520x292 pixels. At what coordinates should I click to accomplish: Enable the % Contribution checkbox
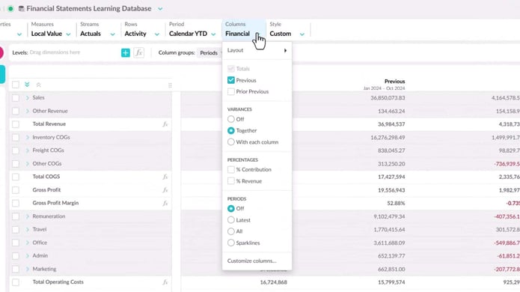(230, 169)
